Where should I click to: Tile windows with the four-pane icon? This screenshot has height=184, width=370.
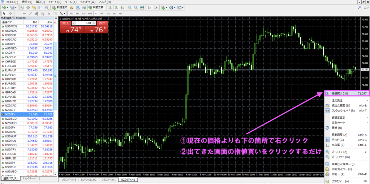pos(142,8)
